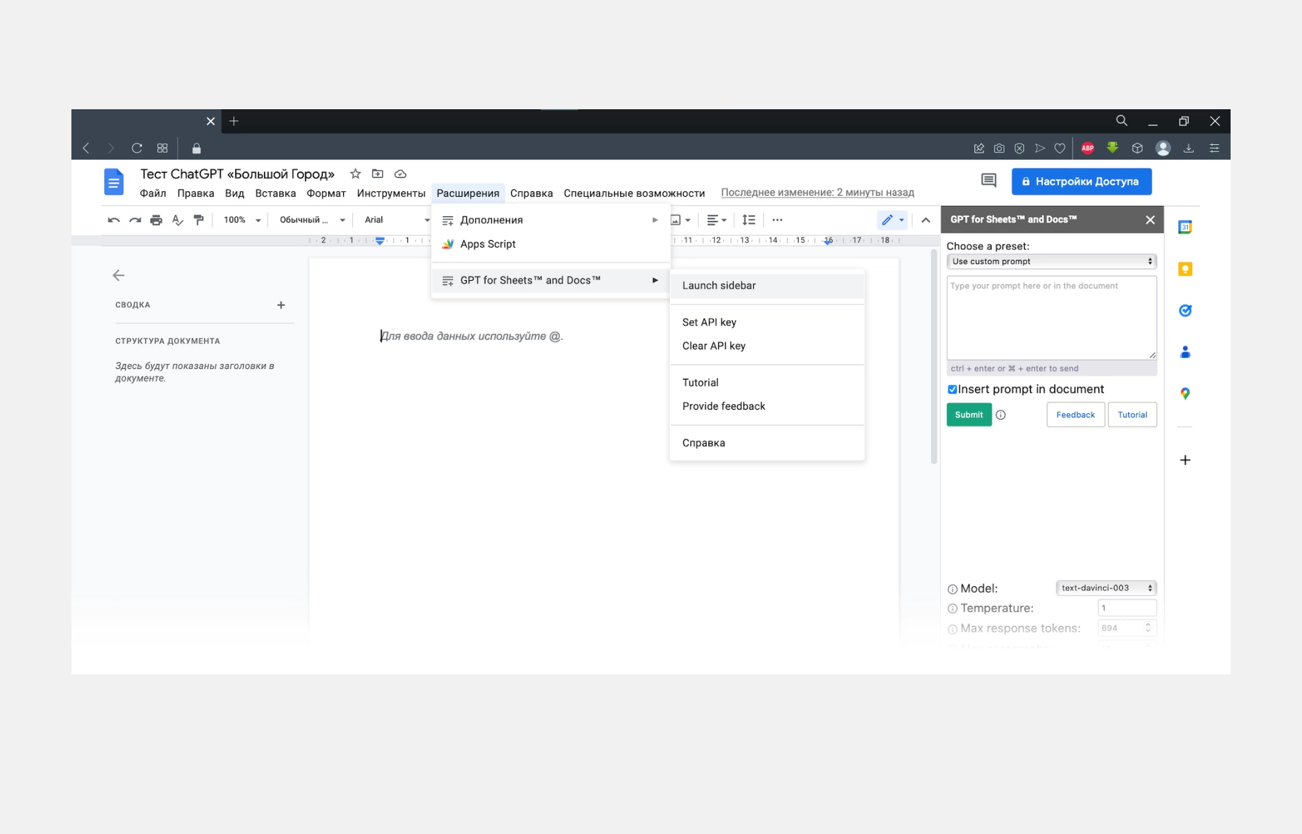Click the Temperature input field
The width and height of the screenshot is (1302, 834).
point(1127,608)
